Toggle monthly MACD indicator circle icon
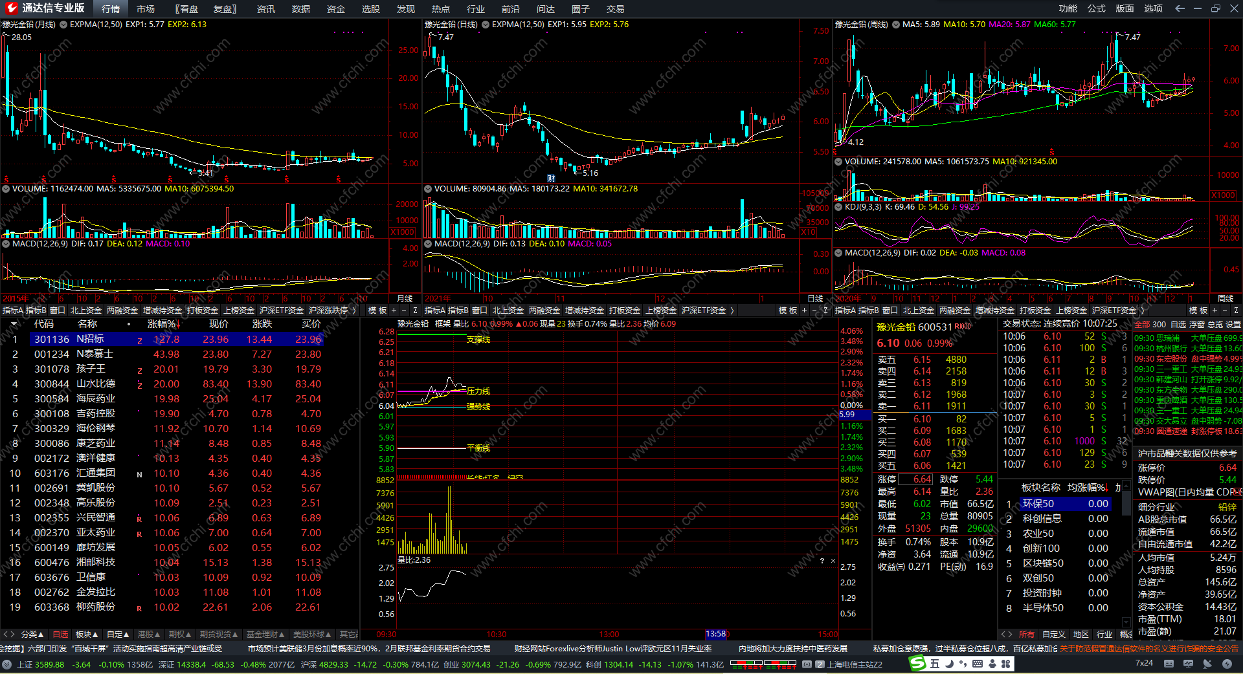 (x=6, y=244)
